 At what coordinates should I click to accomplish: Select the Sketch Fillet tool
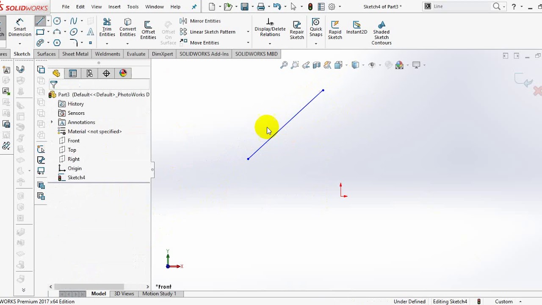(x=74, y=43)
